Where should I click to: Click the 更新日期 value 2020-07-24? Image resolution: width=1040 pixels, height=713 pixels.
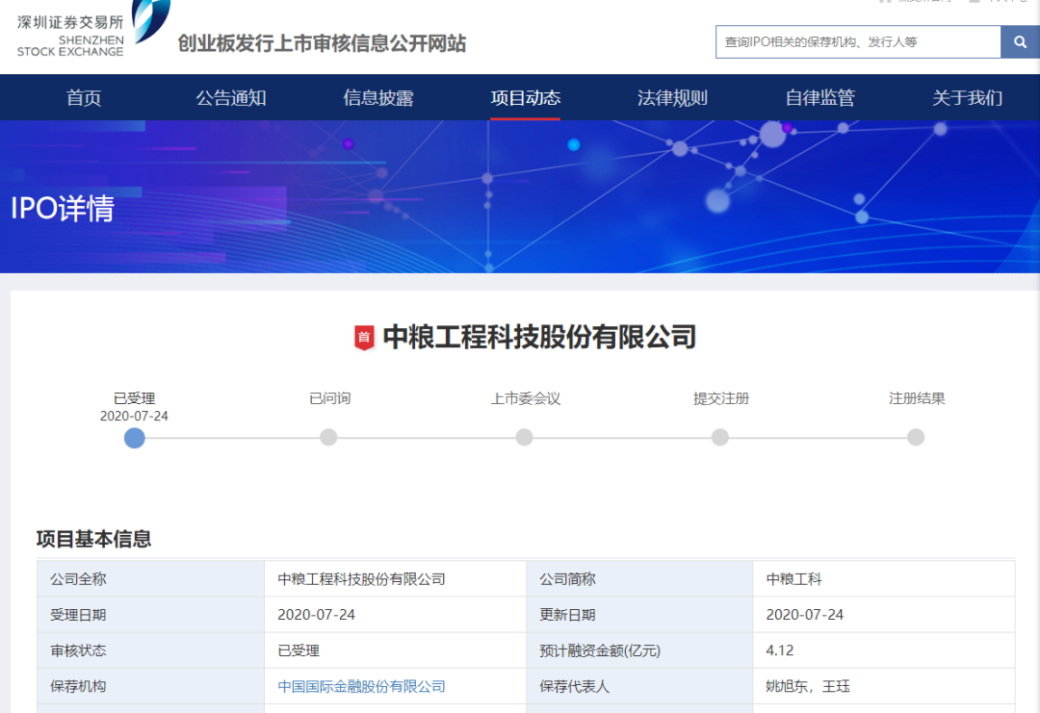pos(804,615)
